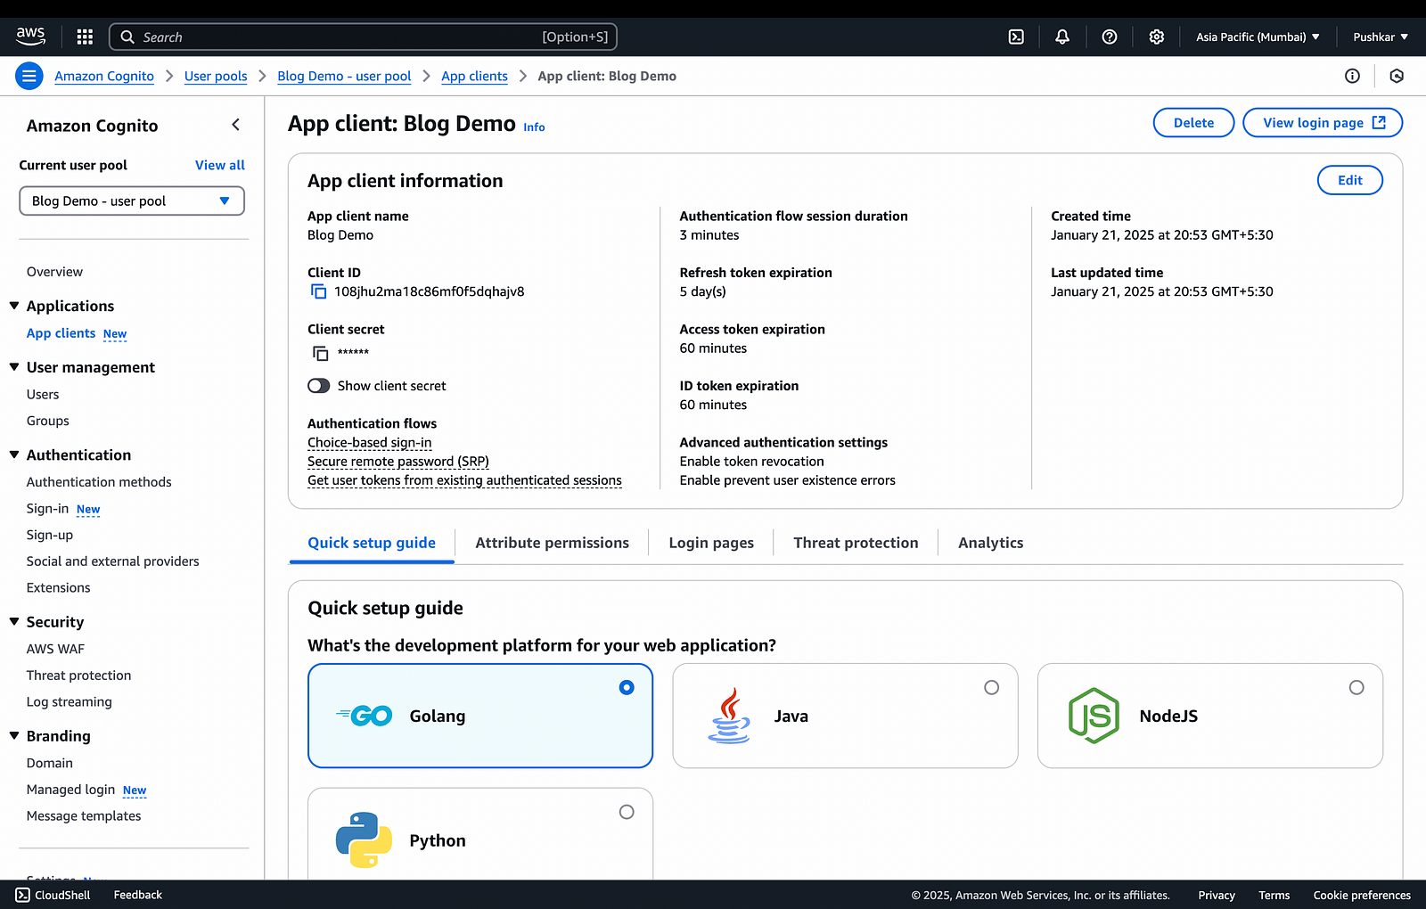
Task: Click the User pools breadcrumb link
Action: [x=216, y=76]
